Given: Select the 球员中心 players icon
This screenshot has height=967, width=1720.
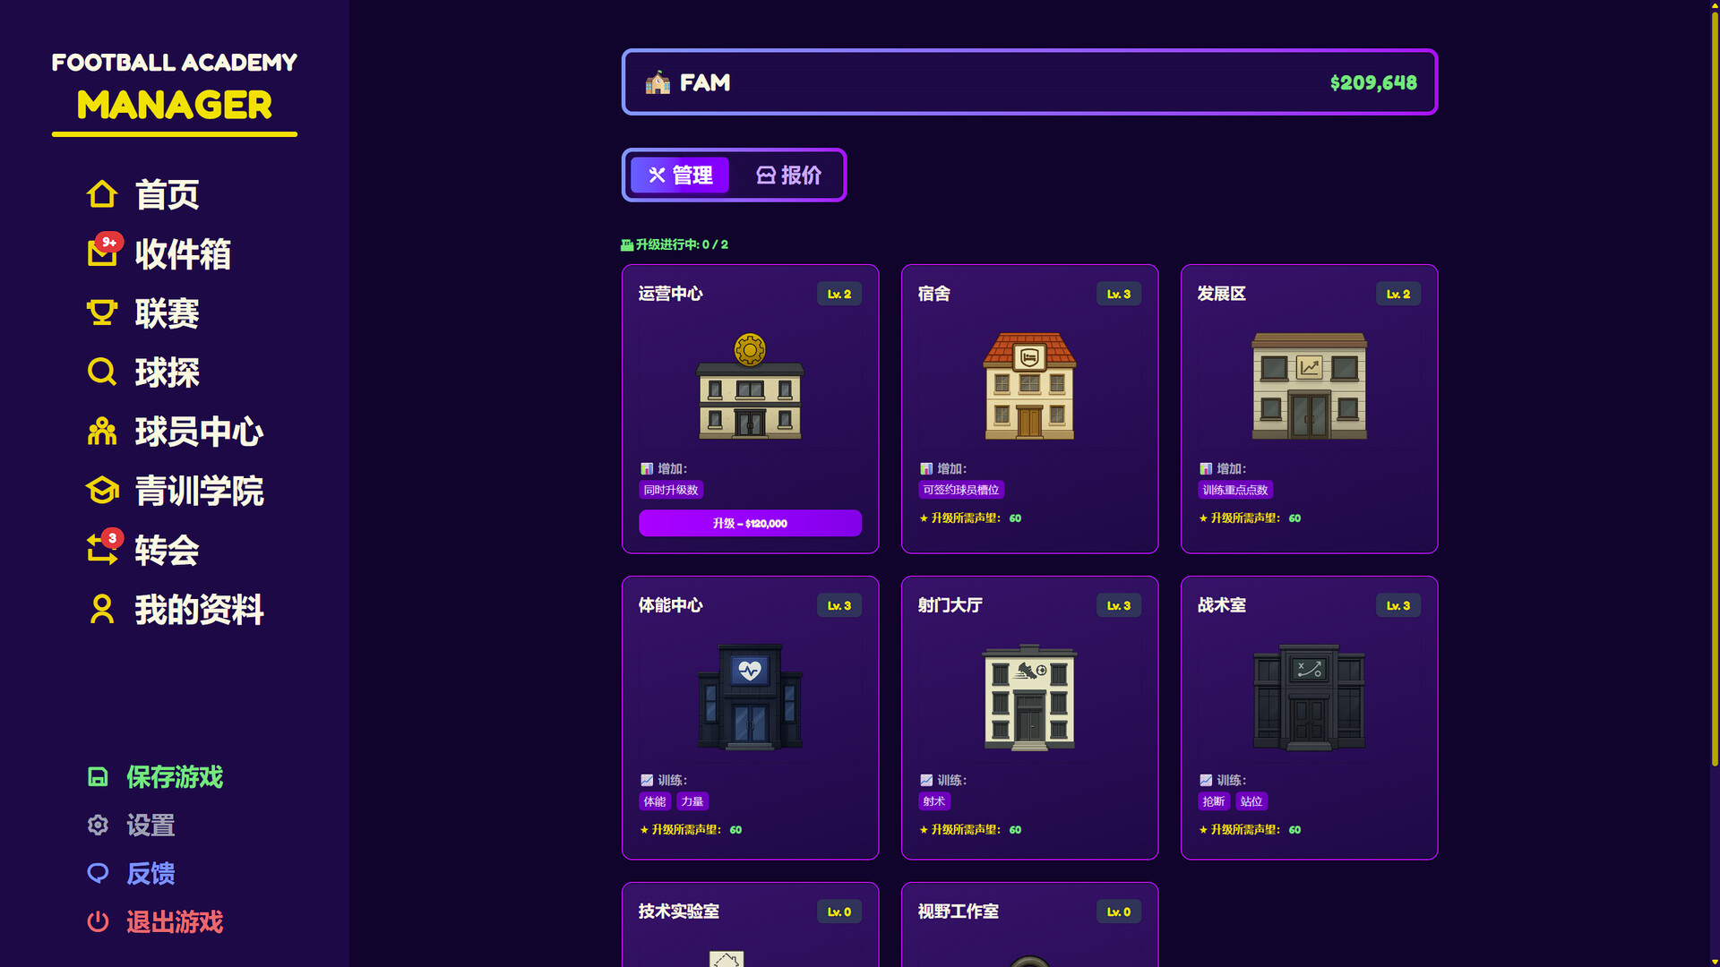Looking at the screenshot, I should tap(102, 432).
